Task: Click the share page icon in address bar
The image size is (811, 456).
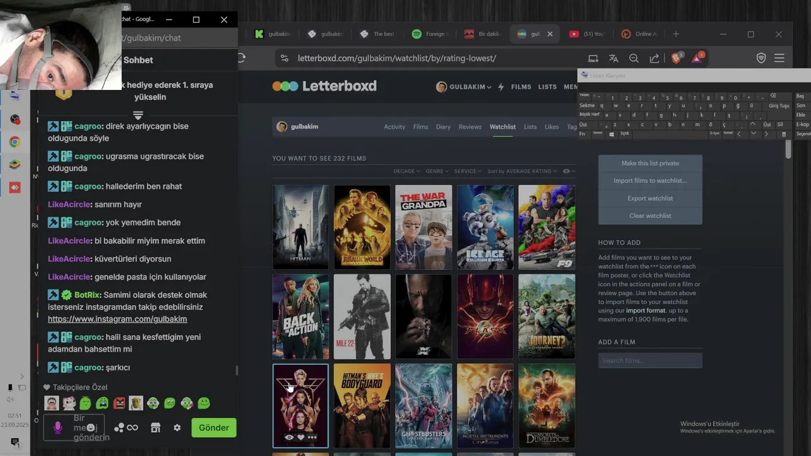Action: [655, 58]
